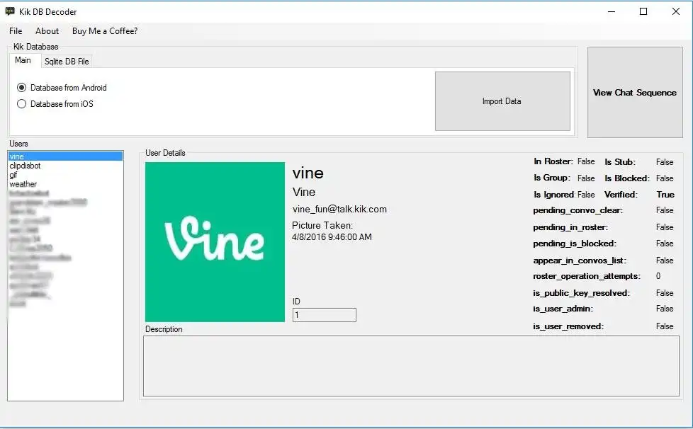693x429 pixels.
Task: Click inside the Description text box
Action: pos(411,366)
